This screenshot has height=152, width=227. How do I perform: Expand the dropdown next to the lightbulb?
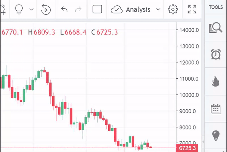[31, 9]
